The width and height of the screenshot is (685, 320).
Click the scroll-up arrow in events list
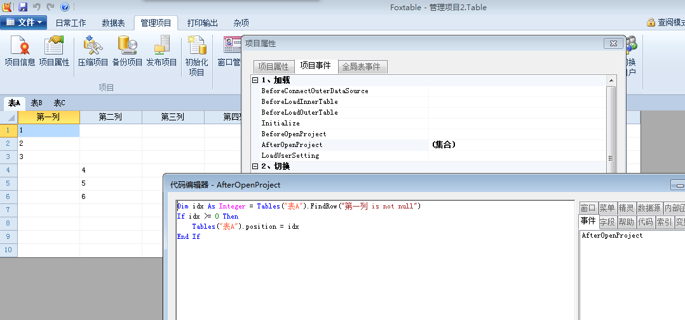pos(611,80)
